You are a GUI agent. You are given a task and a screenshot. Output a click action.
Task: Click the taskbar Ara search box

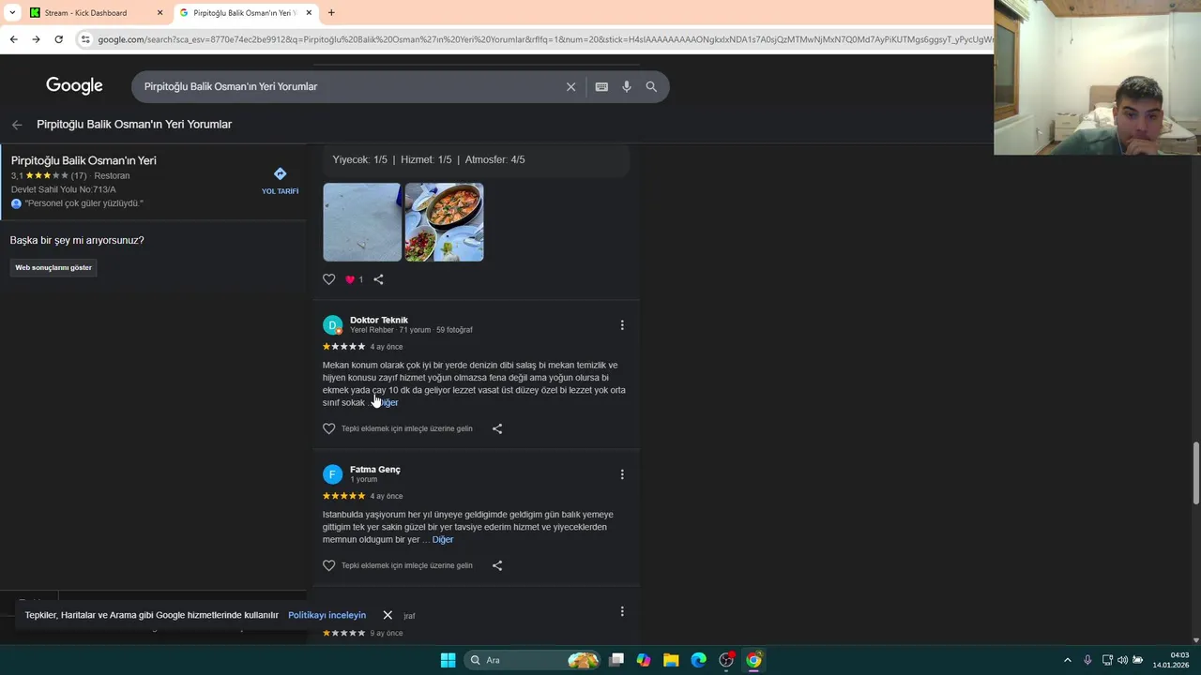point(533,660)
